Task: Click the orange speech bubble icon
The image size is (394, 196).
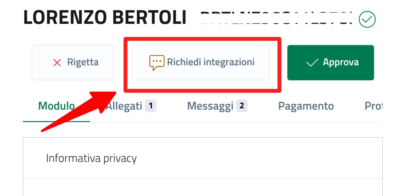Action: click(157, 63)
